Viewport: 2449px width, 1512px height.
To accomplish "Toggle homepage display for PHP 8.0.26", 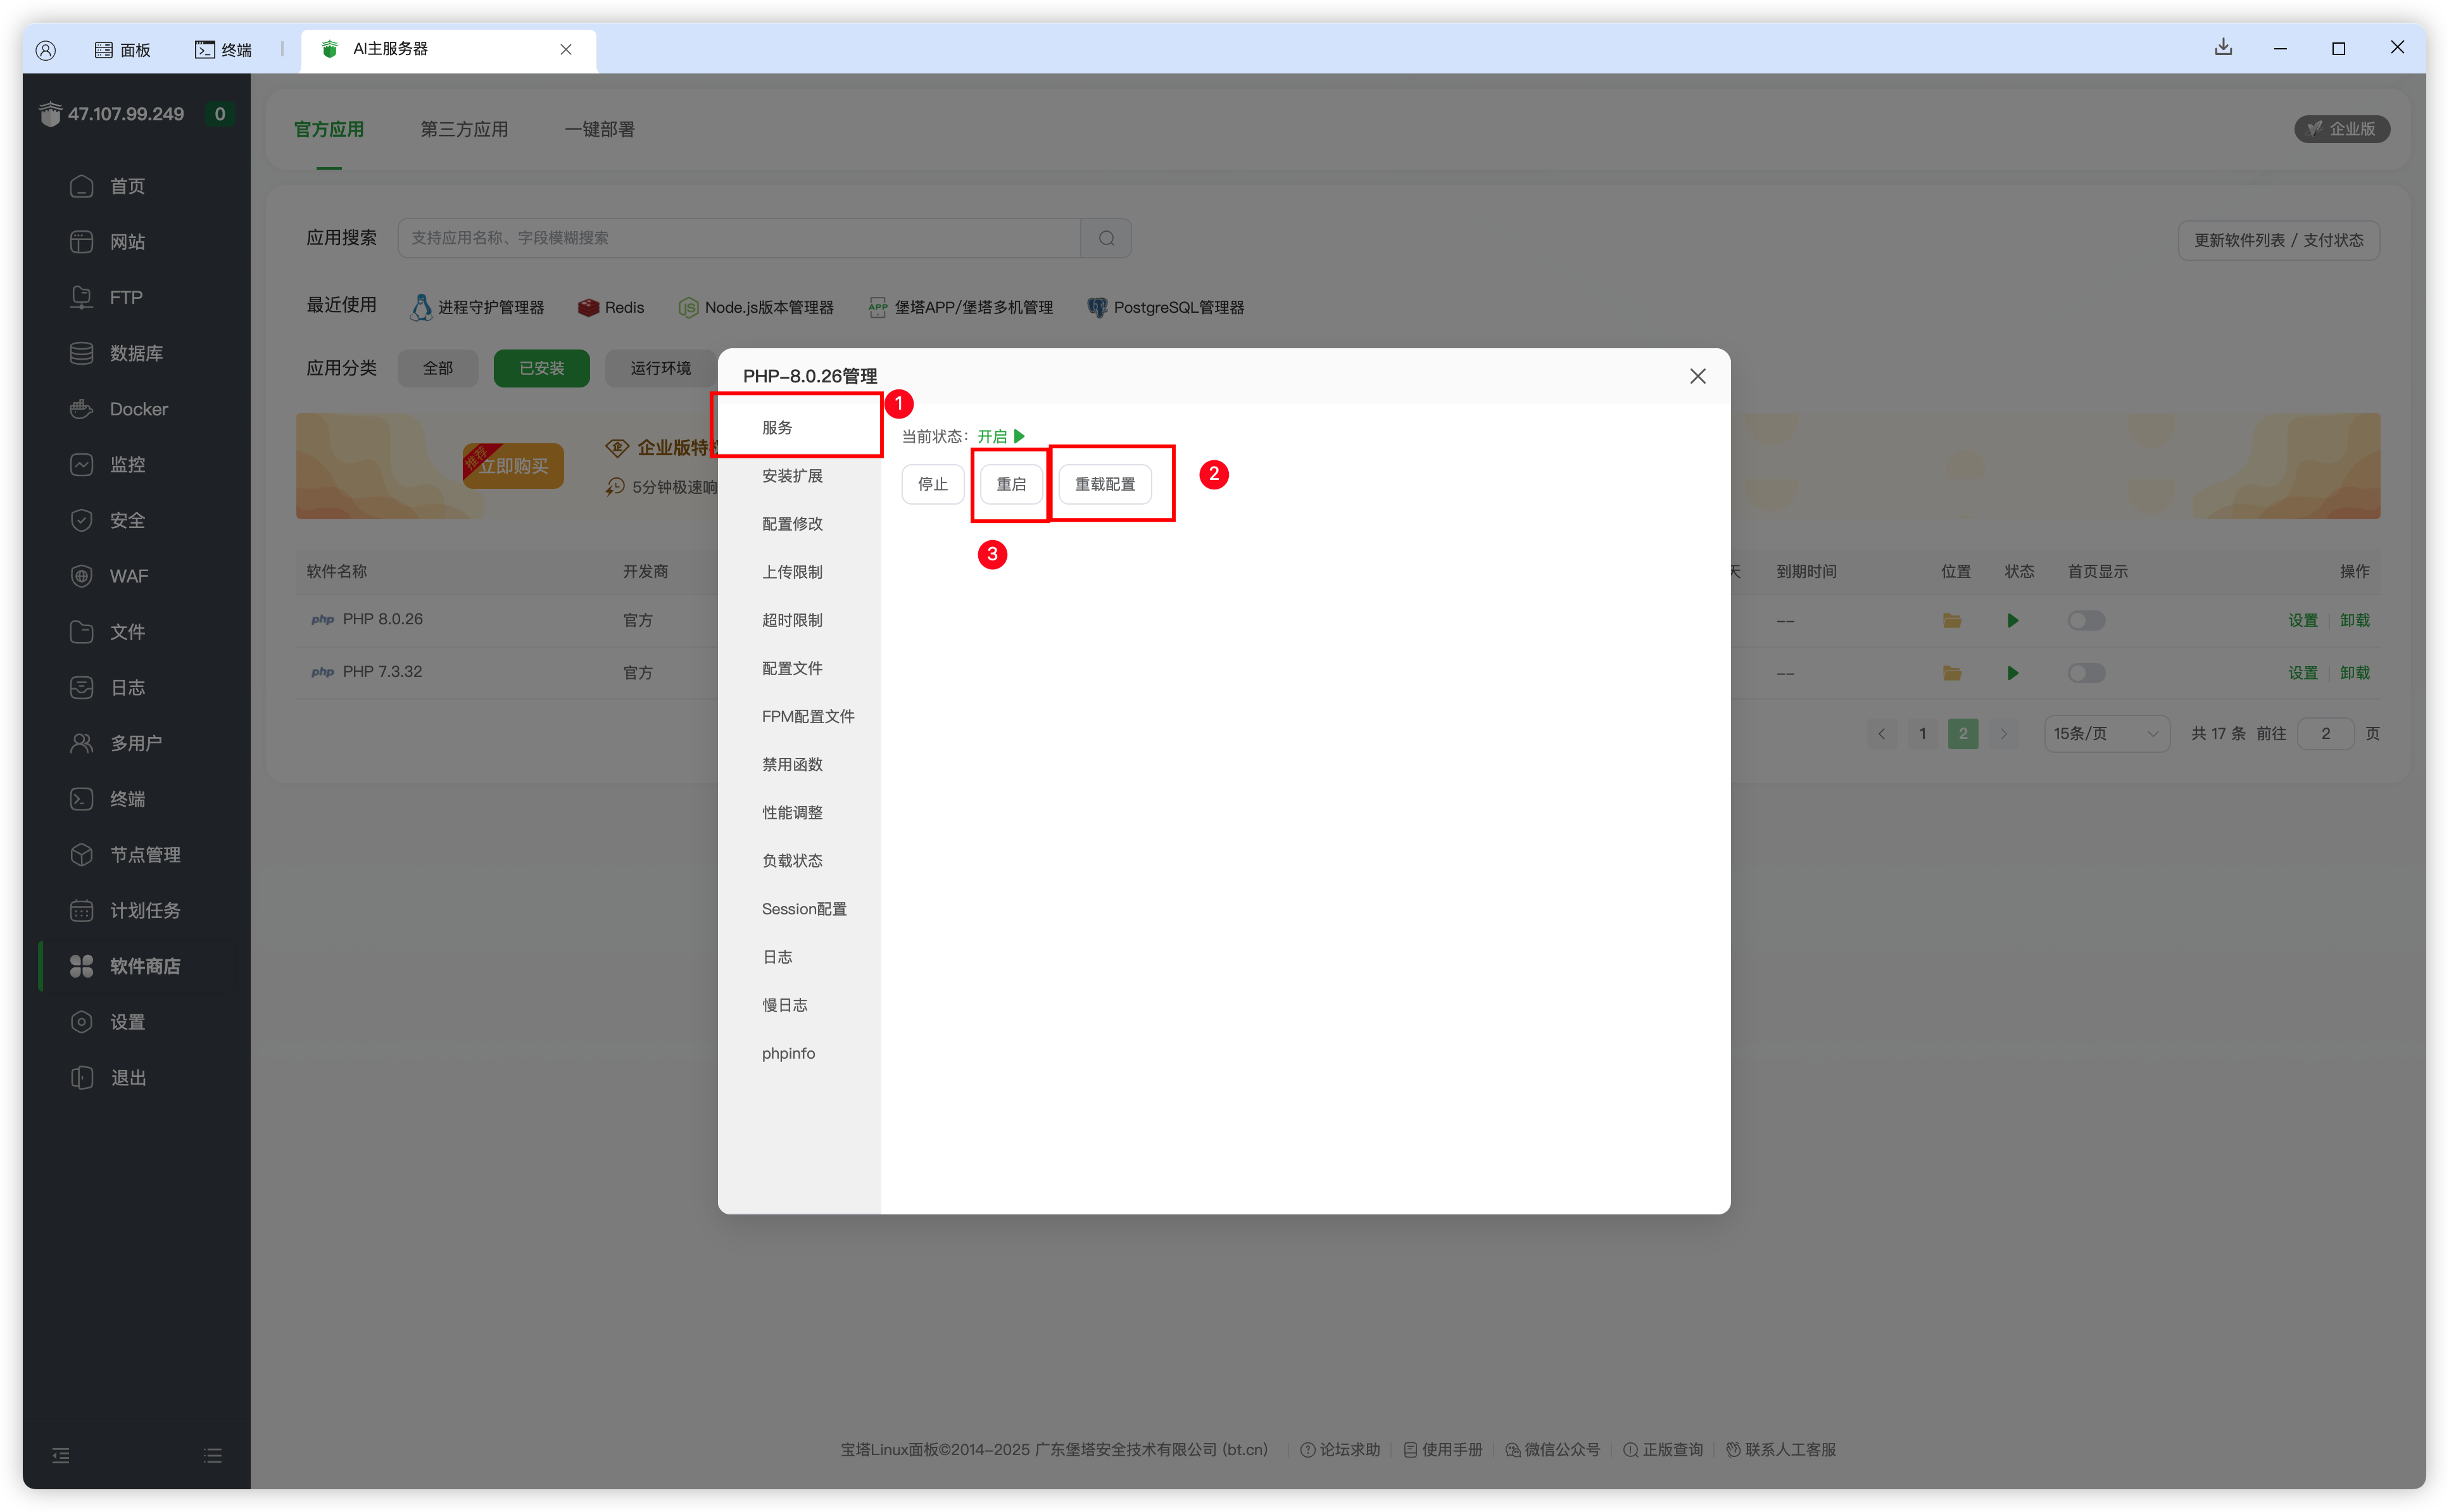I will pyautogui.click(x=2086, y=620).
